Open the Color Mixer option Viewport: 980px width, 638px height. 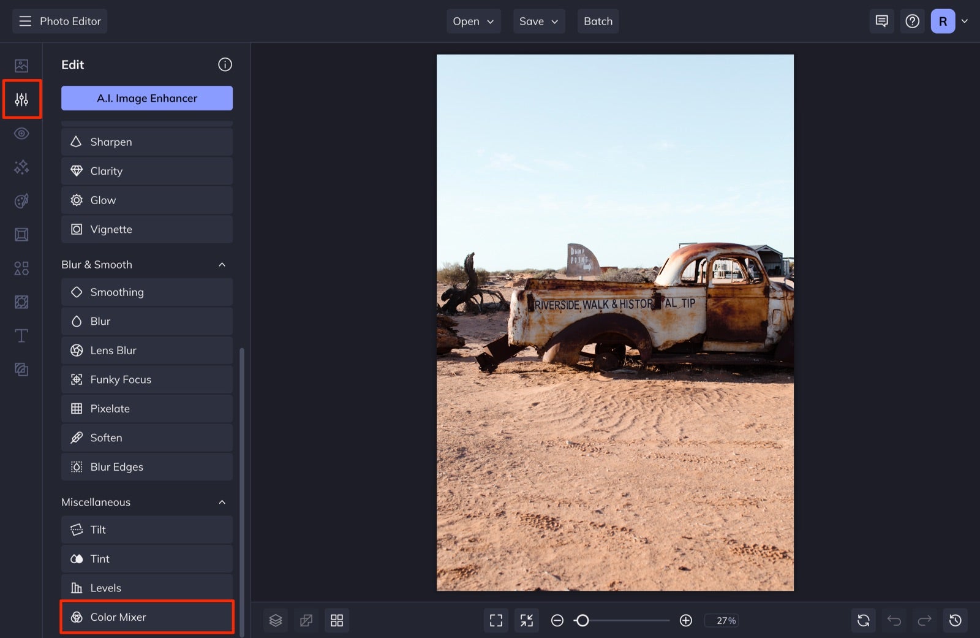coord(146,617)
